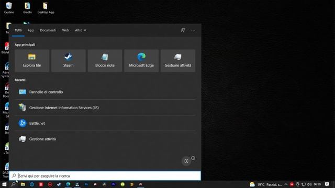Click the Recenti heading
Viewport: 335px width, 188px height.
pyautogui.click(x=20, y=80)
